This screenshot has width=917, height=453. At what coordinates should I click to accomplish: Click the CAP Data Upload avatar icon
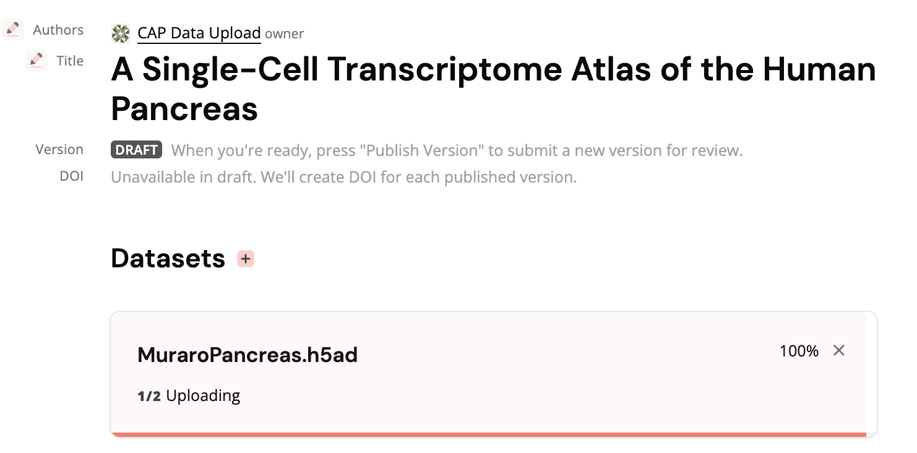[x=121, y=33]
